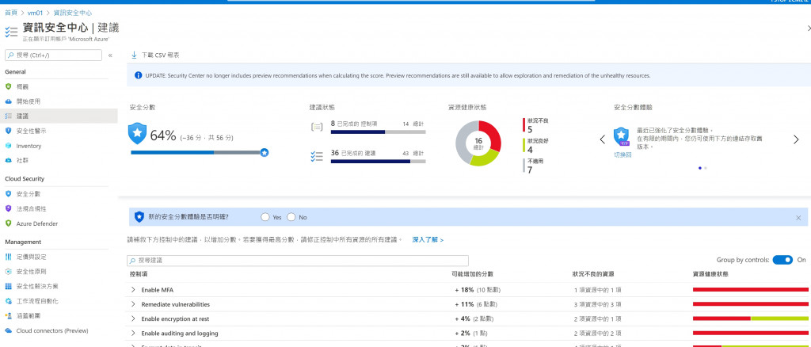
Task: Click the Inventory cube icon
Action: (8, 146)
